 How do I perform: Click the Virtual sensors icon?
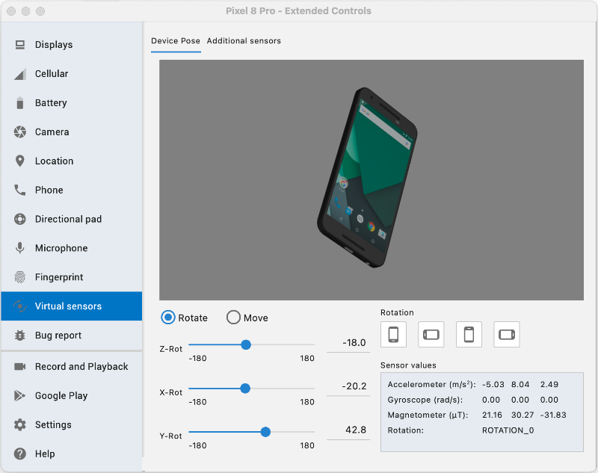pos(20,306)
